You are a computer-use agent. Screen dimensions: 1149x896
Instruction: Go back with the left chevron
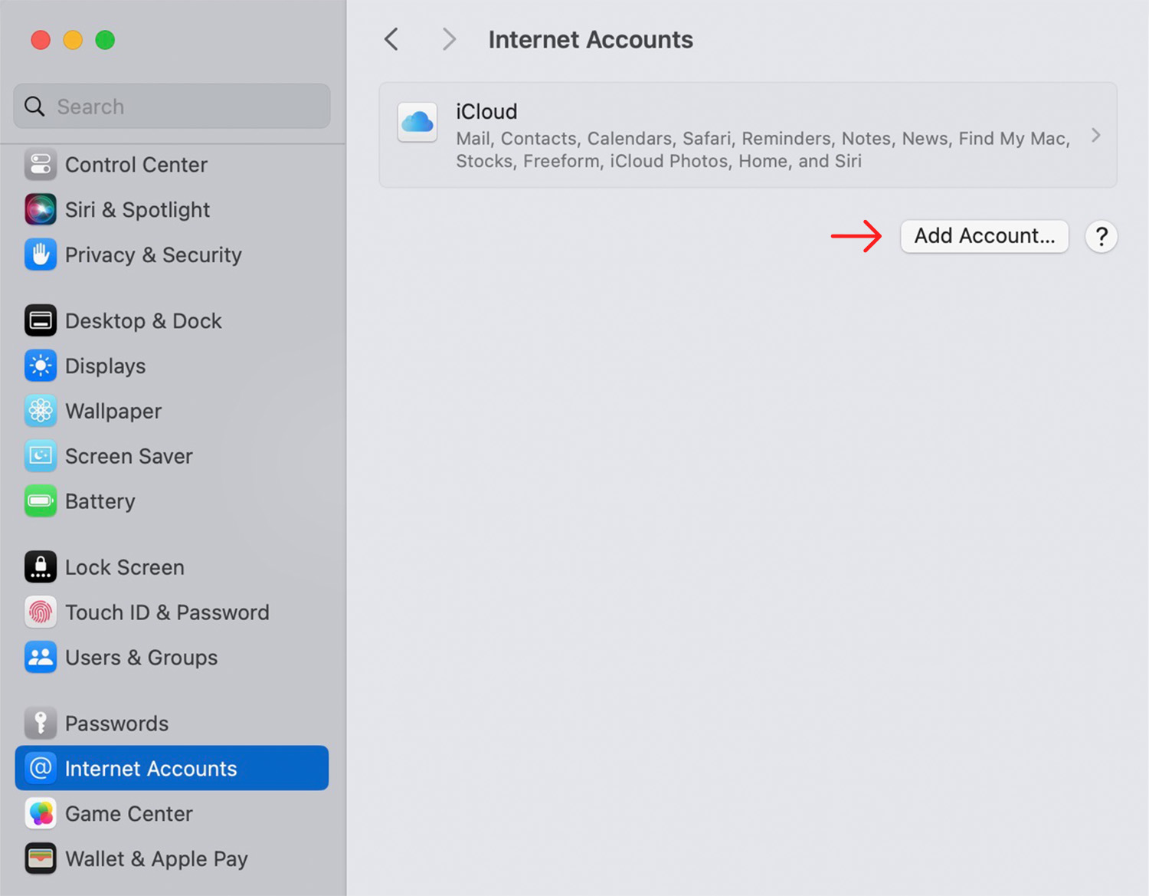pos(391,39)
